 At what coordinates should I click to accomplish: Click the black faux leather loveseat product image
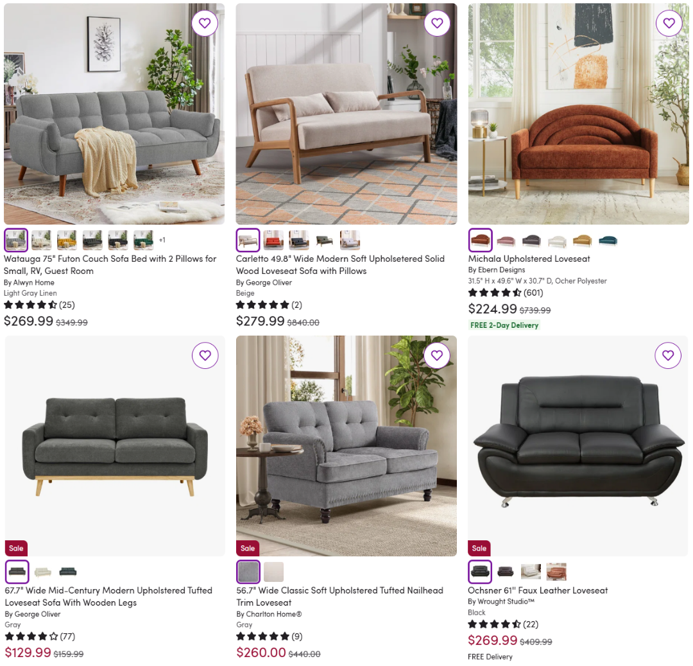(x=578, y=446)
